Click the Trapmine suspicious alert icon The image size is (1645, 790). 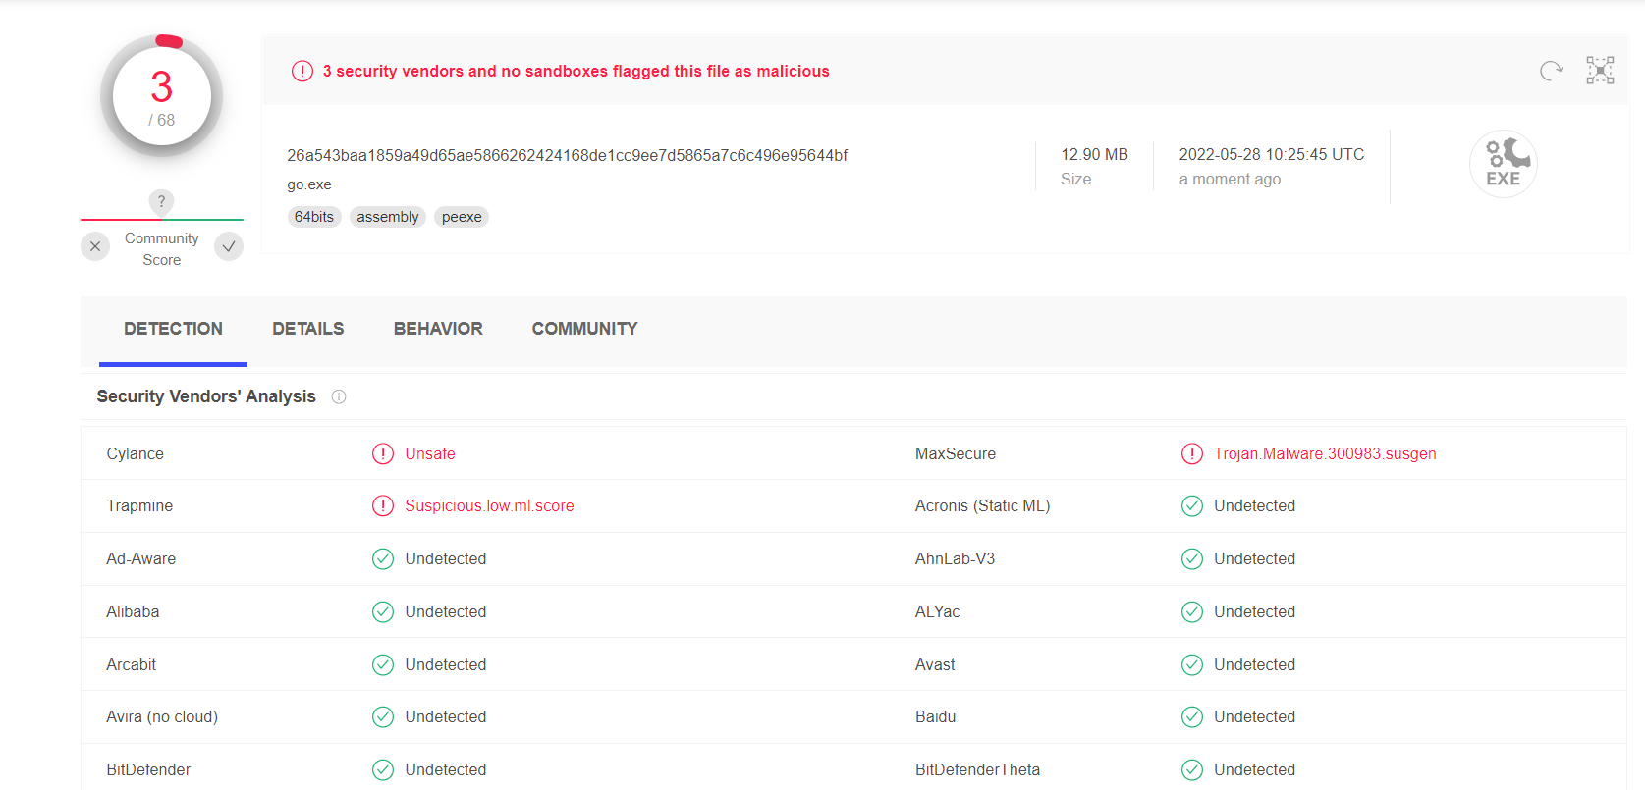point(383,506)
